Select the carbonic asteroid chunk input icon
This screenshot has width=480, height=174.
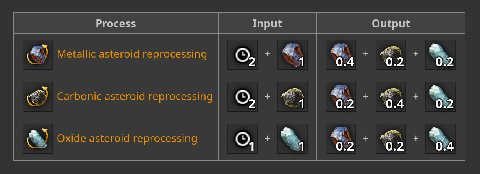pos(292,97)
